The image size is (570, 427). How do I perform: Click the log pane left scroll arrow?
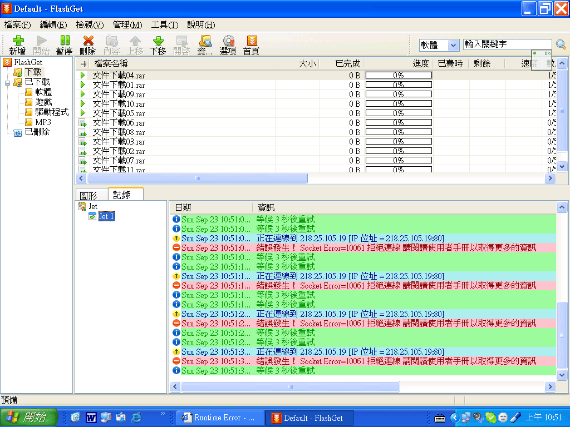(175, 387)
